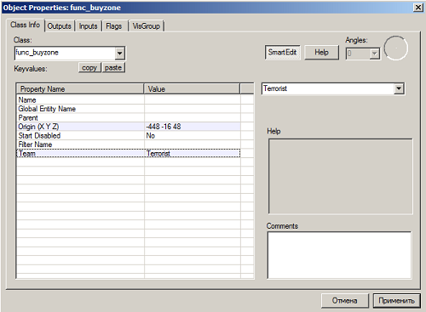This screenshot has height=312, width=426.
Task: Click the paste keyvalues button
Action: coord(113,68)
